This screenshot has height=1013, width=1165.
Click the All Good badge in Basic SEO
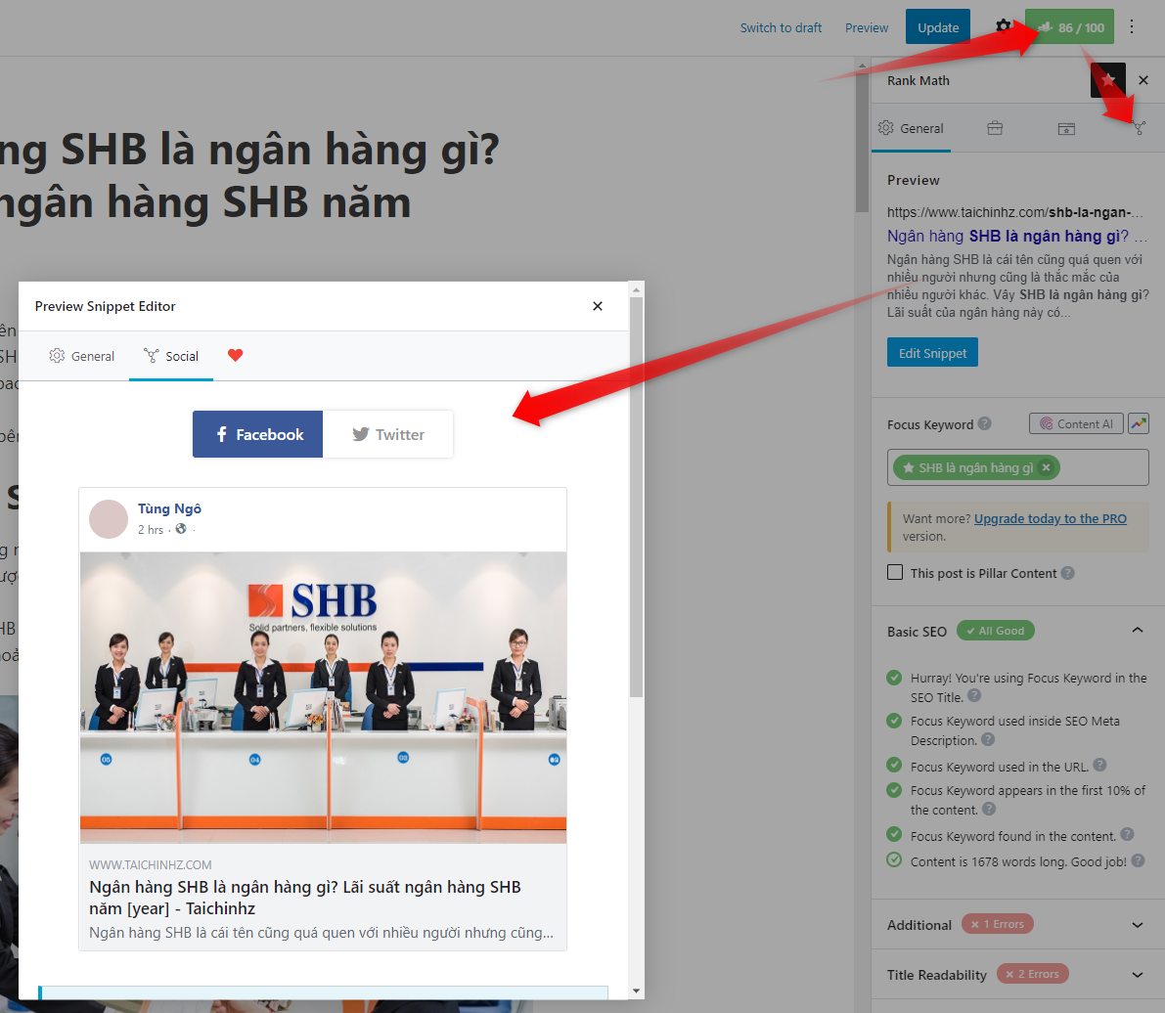(996, 631)
